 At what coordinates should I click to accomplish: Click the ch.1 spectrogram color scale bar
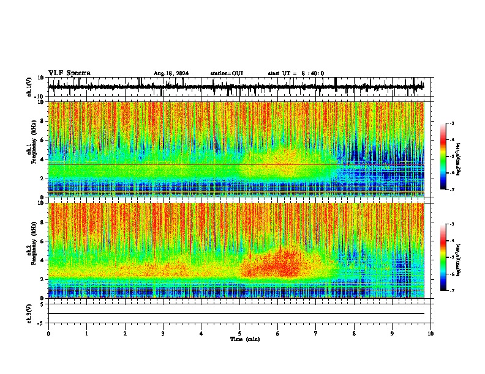point(443,156)
